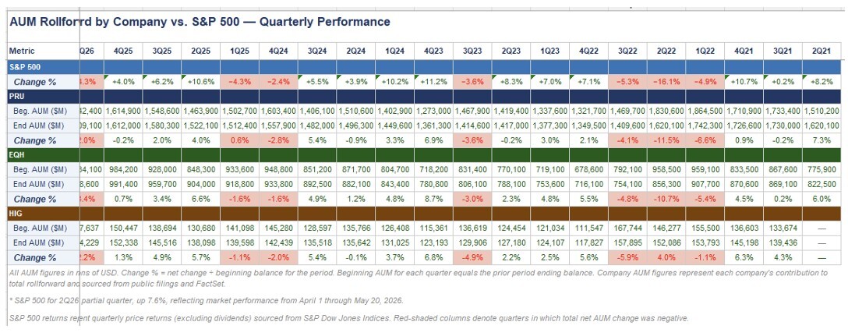Click HIG change cell showing -5.9%
848x336 pixels.
(627, 257)
